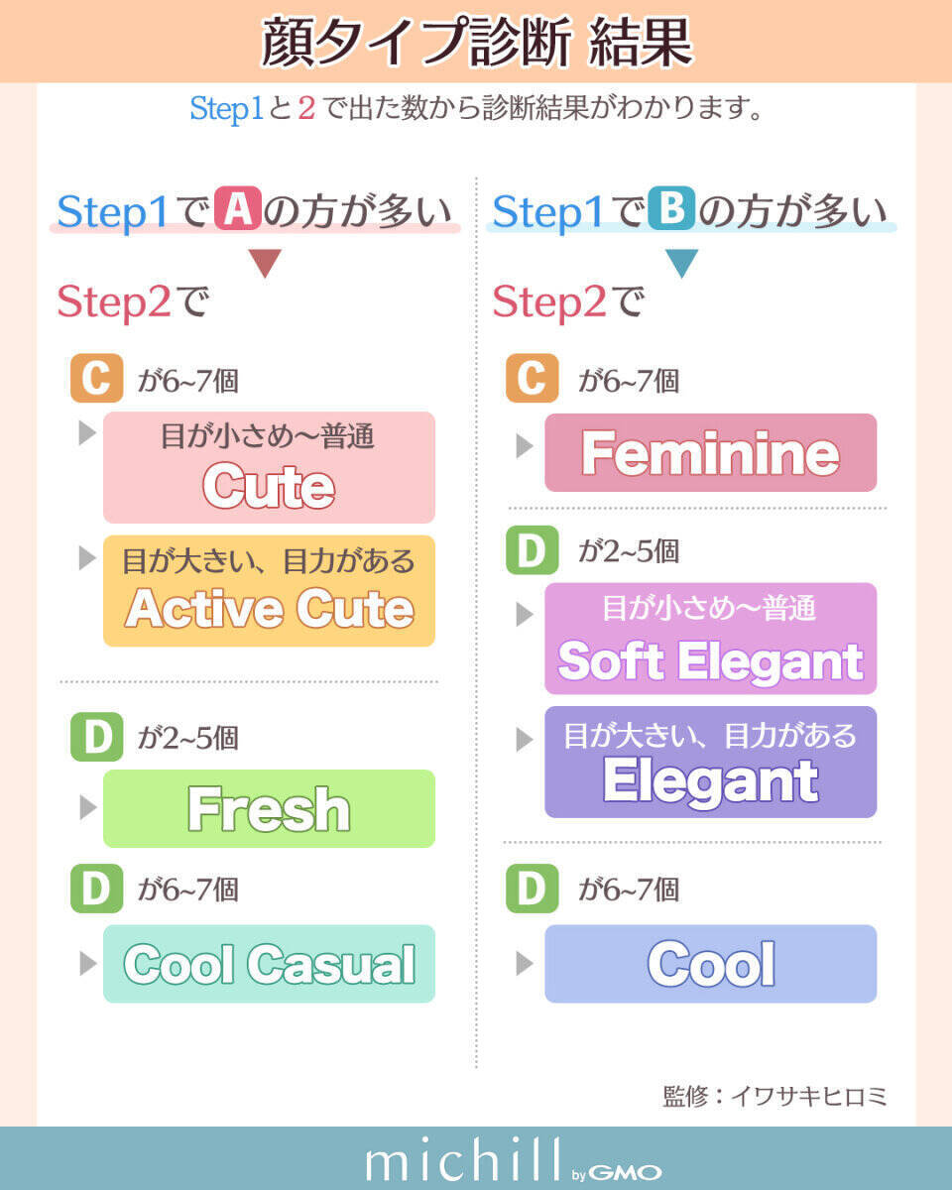The width and height of the screenshot is (952, 1190).
Task: Choose the Cool Casual result box
Action: pos(269,963)
